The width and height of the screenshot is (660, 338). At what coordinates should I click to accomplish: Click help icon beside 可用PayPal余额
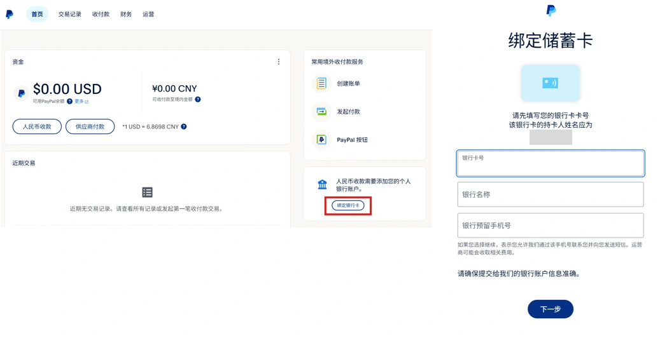[x=70, y=102]
